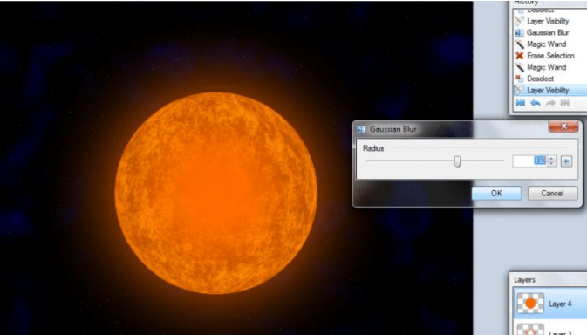This screenshot has height=335, width=587.
Task: Click the History fast forward to last step button
Action: [x=565, y=103]
